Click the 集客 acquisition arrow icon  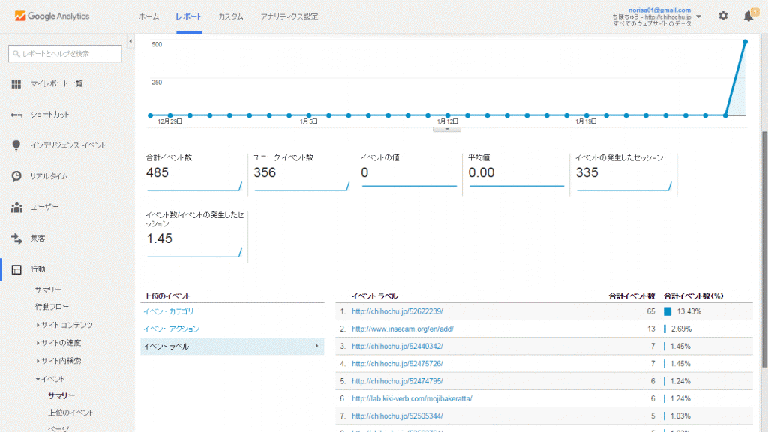[16, 238]
